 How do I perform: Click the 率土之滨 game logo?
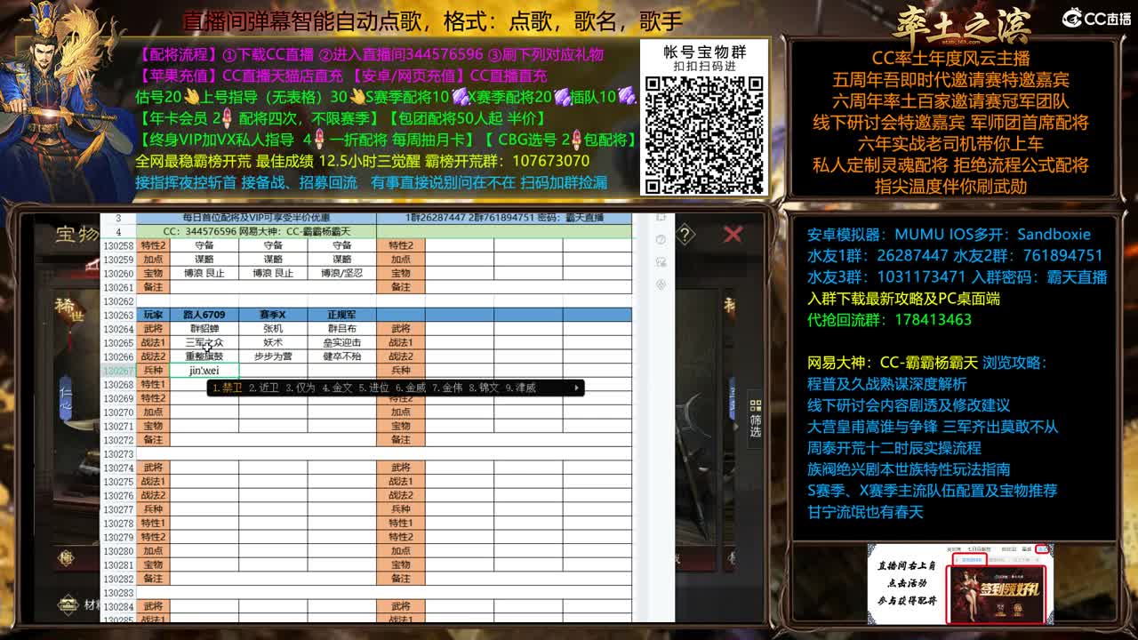point(962,26)
